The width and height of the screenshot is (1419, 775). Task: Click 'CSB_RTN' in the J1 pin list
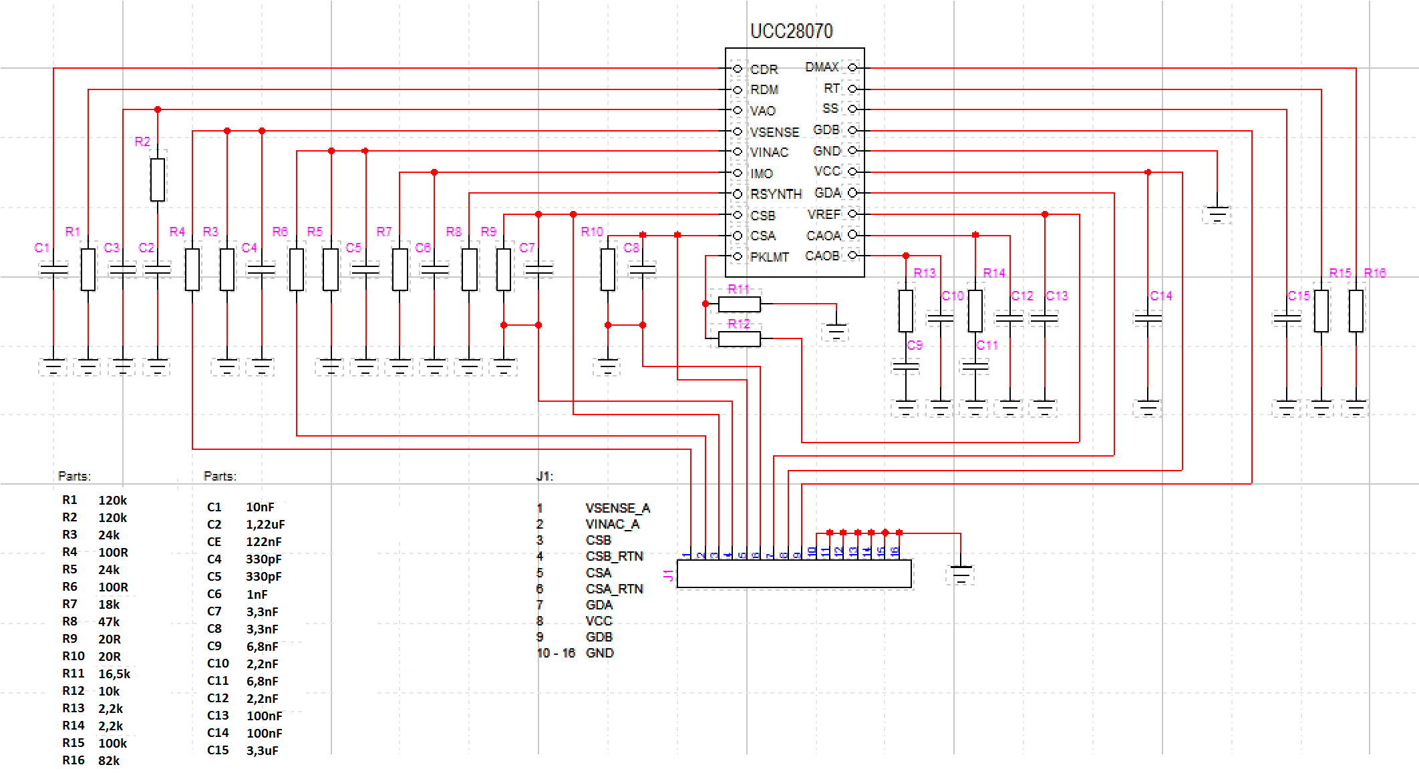click(x=615, y=556)
